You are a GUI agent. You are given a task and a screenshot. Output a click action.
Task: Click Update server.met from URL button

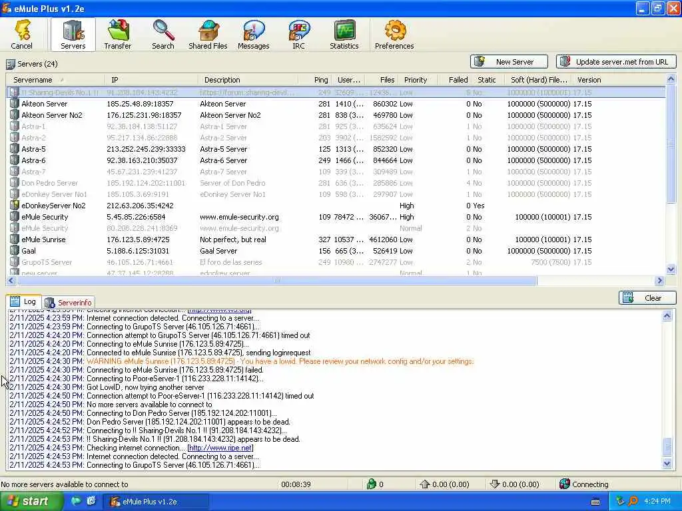click(x=616, y=62)
